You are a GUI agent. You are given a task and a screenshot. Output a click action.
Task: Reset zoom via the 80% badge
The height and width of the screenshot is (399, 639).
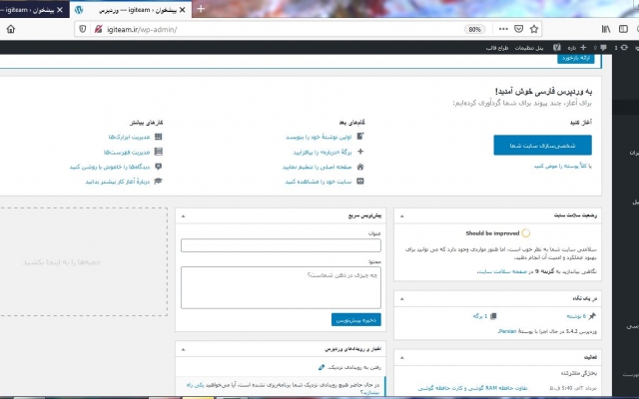475,29
